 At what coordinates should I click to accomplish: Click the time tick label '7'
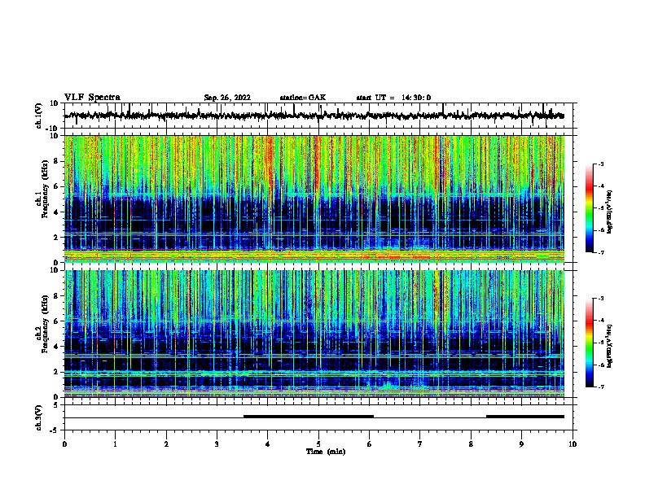pos(420,444)
